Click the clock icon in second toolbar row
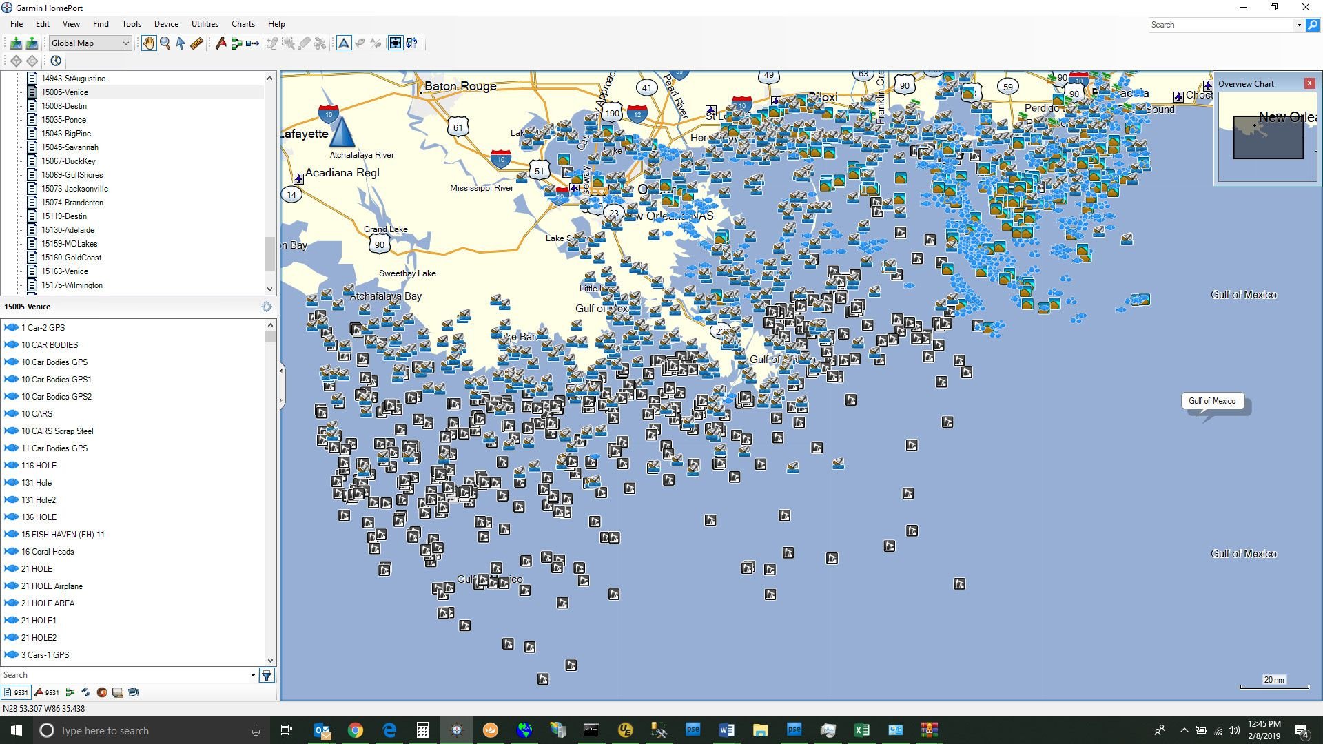The height and width of the screenshot is (744, 1323). (56, 61)
